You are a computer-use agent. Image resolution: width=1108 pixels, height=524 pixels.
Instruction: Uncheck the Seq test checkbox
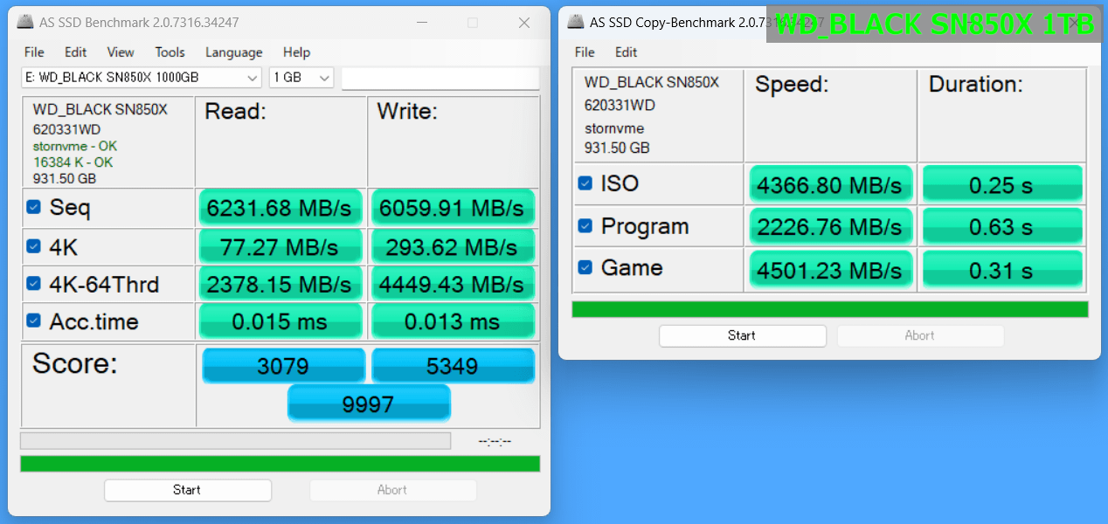click(33, 207)
